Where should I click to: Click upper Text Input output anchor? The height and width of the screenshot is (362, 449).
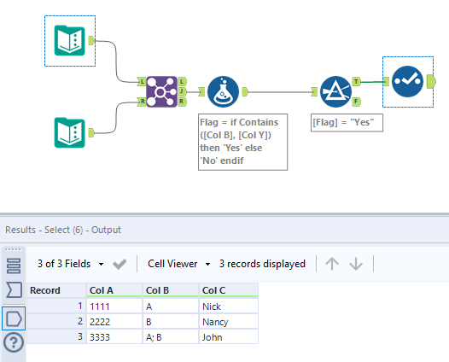tap(91, 40)
